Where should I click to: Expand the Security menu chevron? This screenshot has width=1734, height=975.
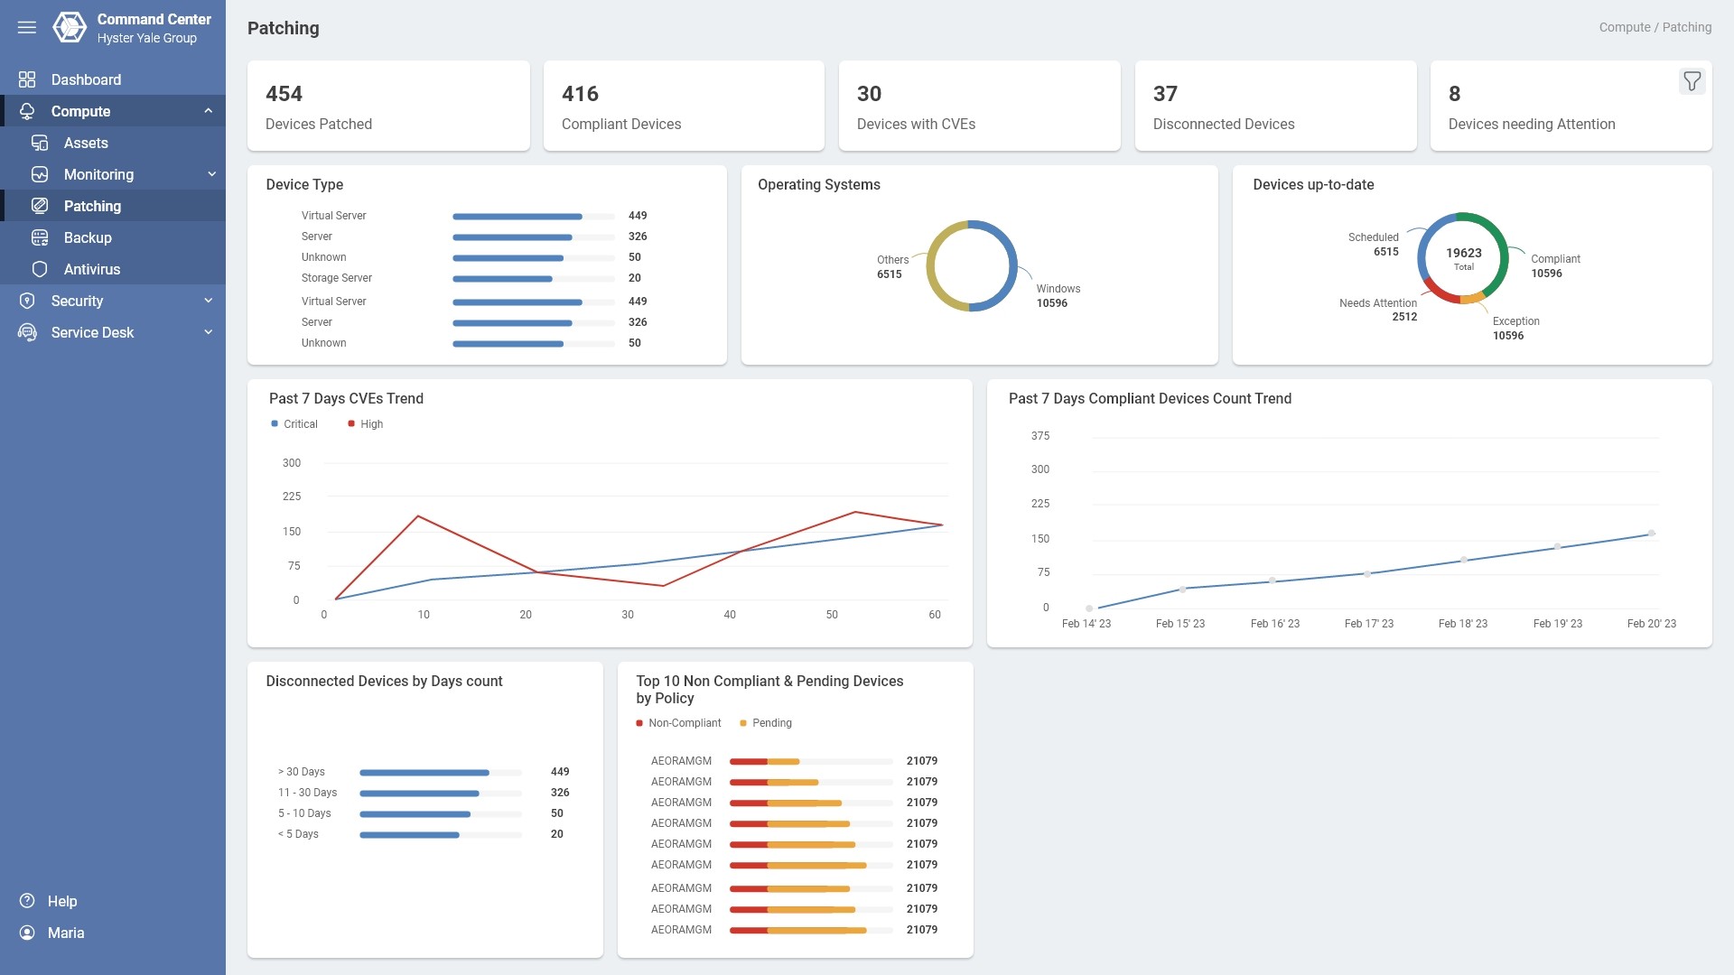click(209, 301)
